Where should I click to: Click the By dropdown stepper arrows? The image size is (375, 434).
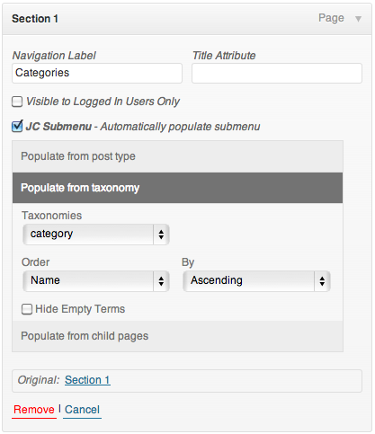tap(322, 281)
